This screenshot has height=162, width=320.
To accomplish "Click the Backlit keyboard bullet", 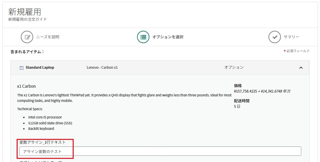I will click(x=41, y=128).
